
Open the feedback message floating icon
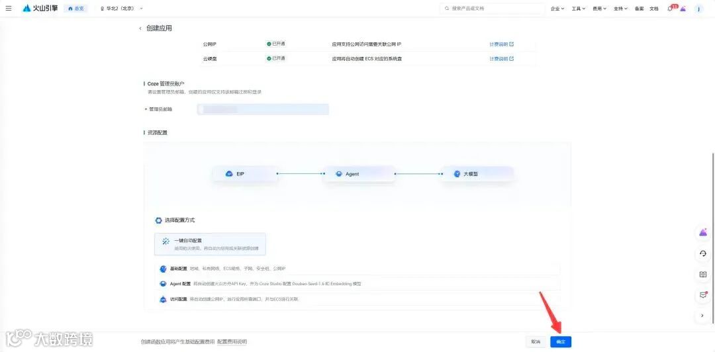pyautogui.click(x=703, y=296)
